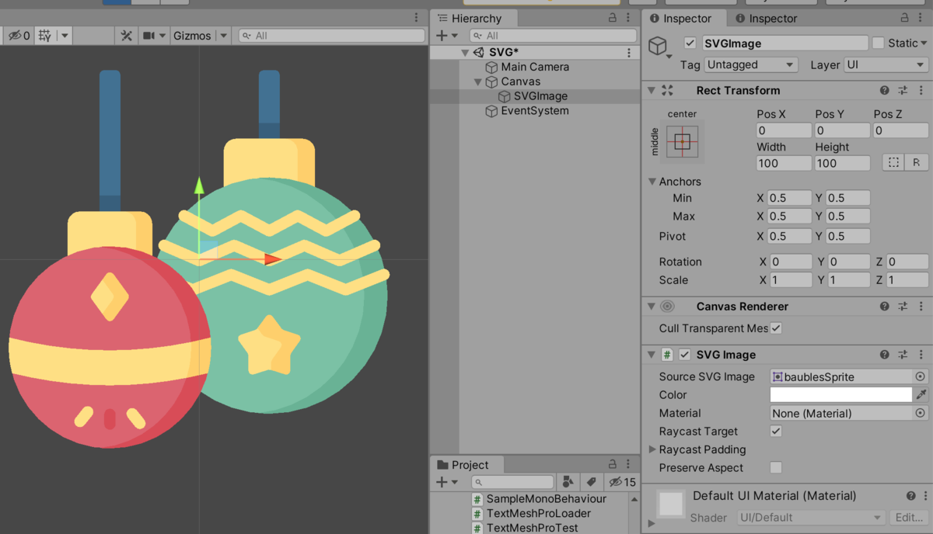Activate the Color eyedropper
Viewport: 933px width, 534px height.
click(x=921, y=395)
